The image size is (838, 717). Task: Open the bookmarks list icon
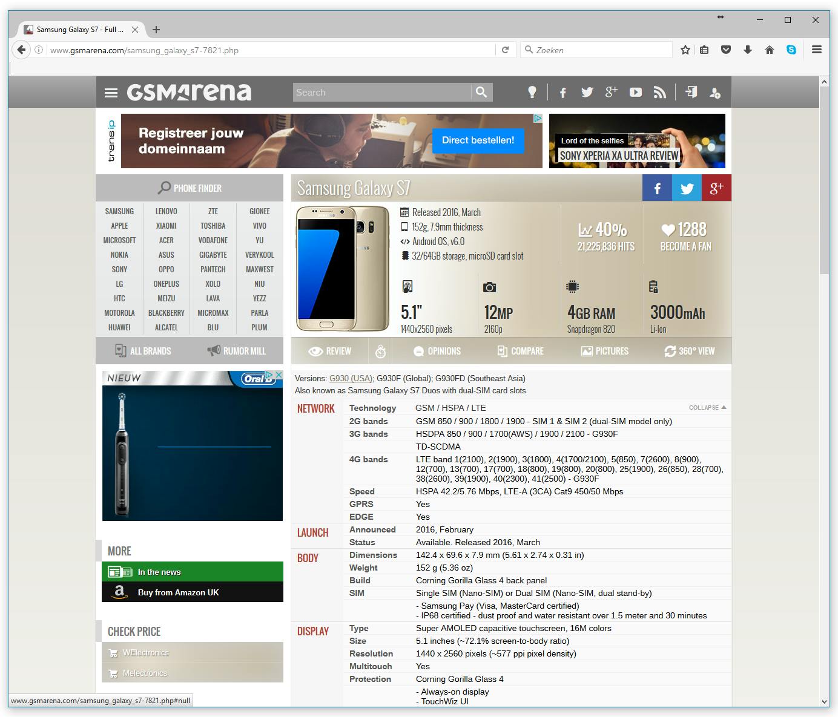[704, 50]
